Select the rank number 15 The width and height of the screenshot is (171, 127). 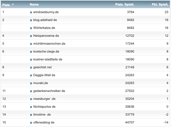[4, 122]
